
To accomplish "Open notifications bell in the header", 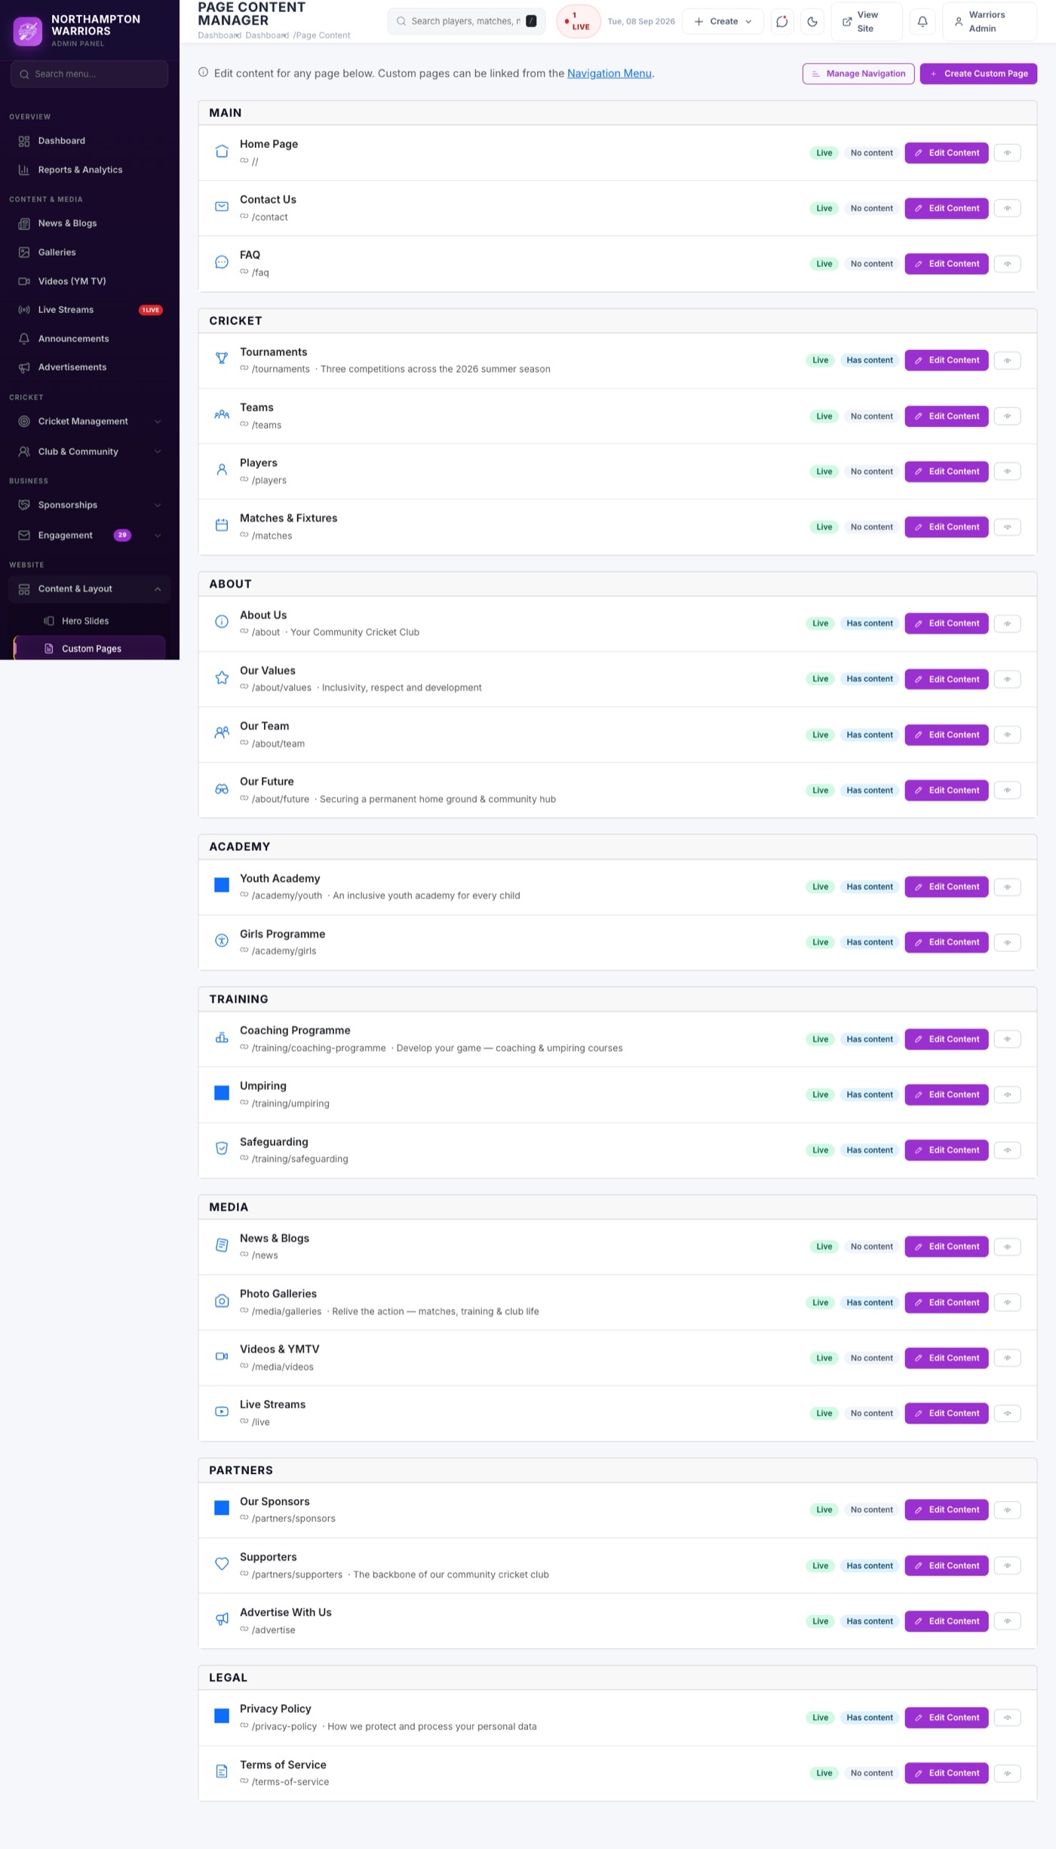I will coord(922,21).
